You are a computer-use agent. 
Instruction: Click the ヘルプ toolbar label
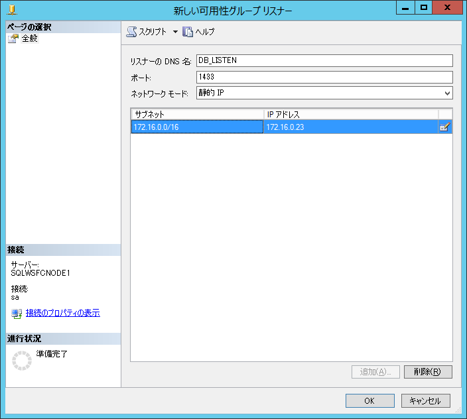[205, 32]
